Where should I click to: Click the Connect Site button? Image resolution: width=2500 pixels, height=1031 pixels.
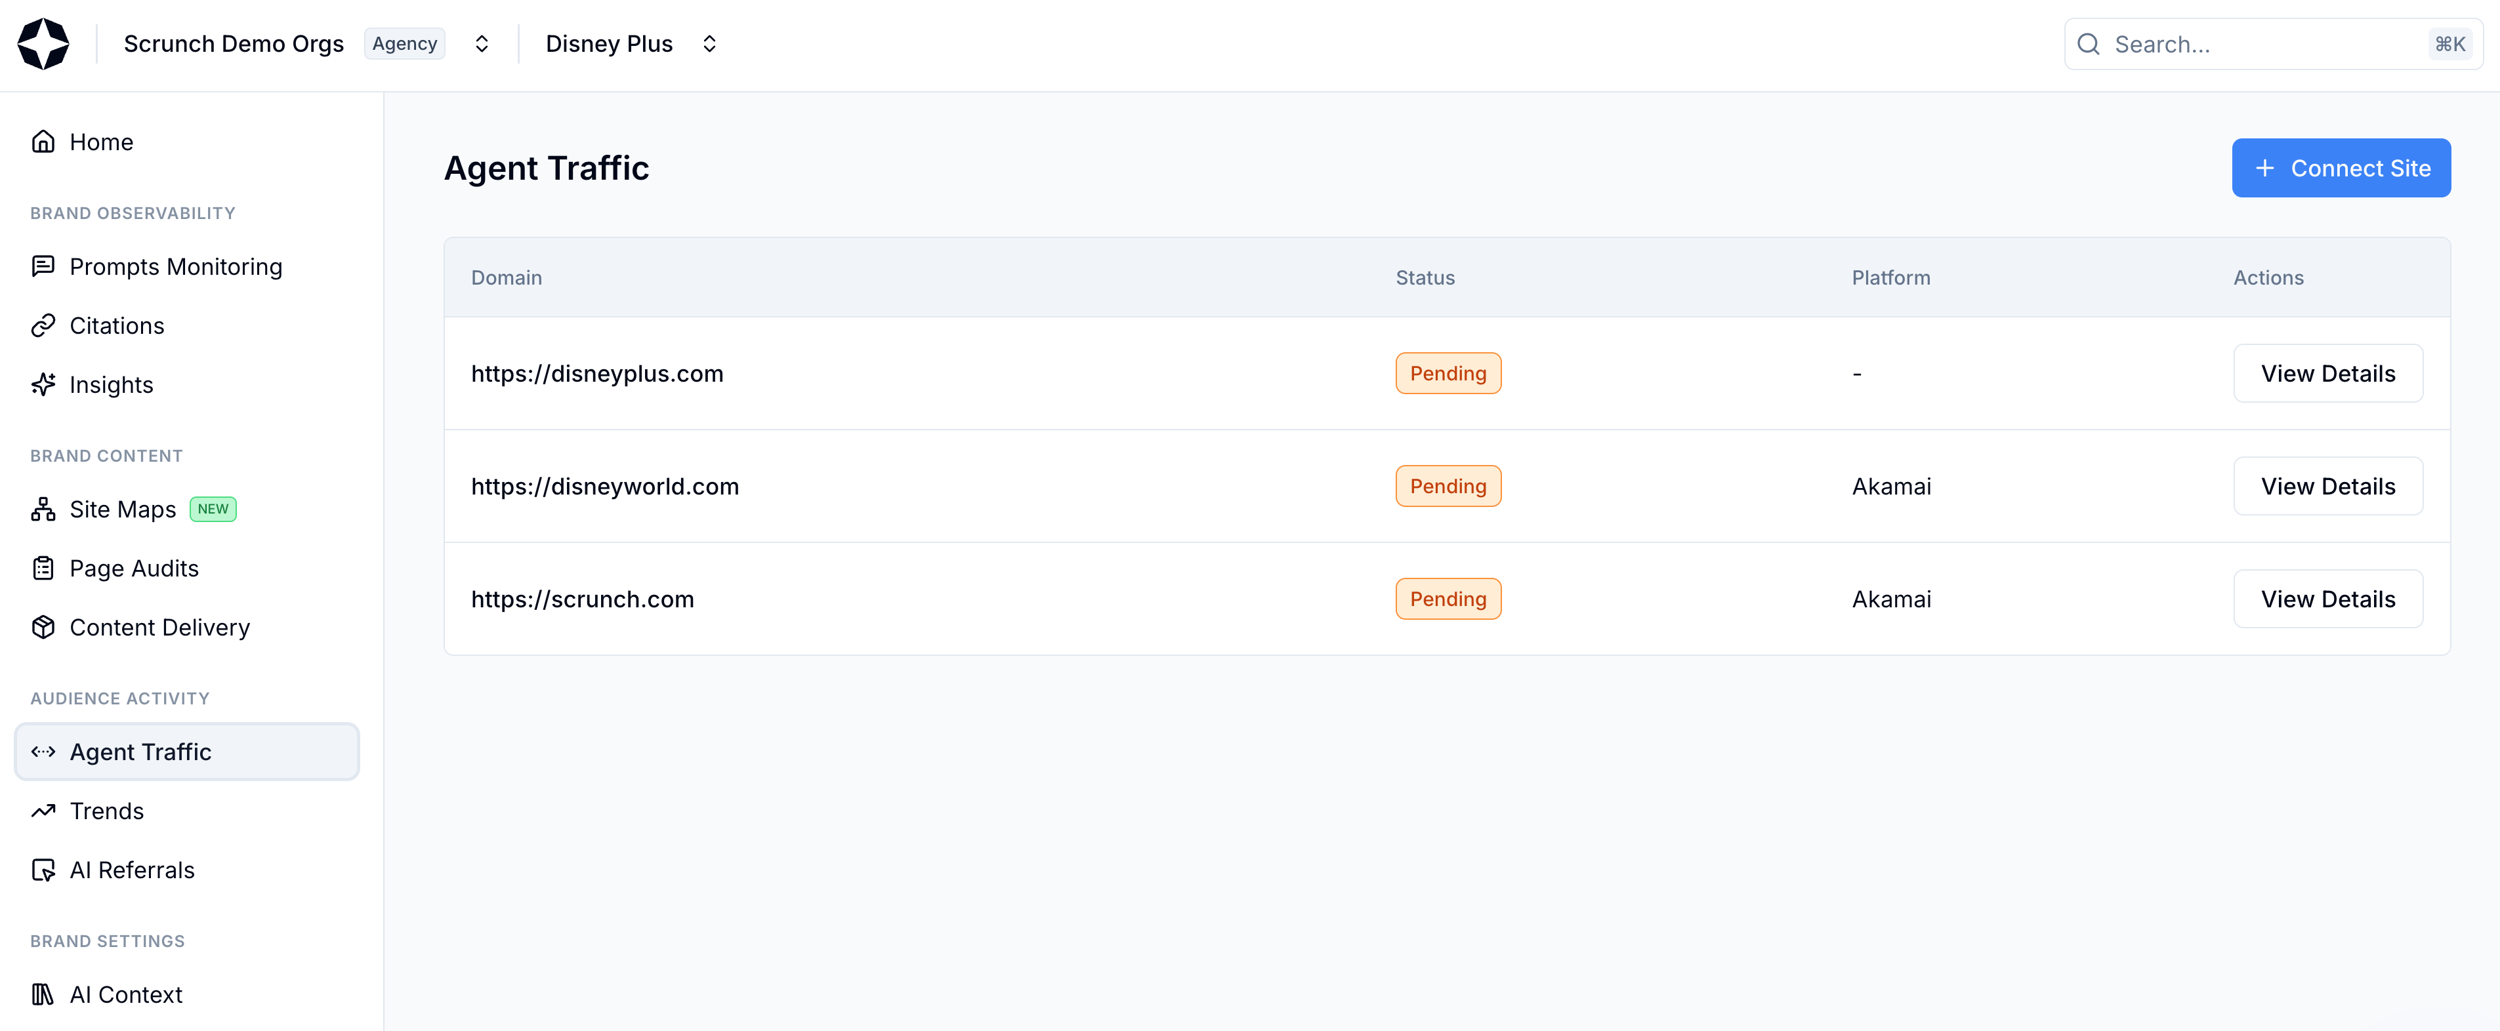coord(2341,168)
